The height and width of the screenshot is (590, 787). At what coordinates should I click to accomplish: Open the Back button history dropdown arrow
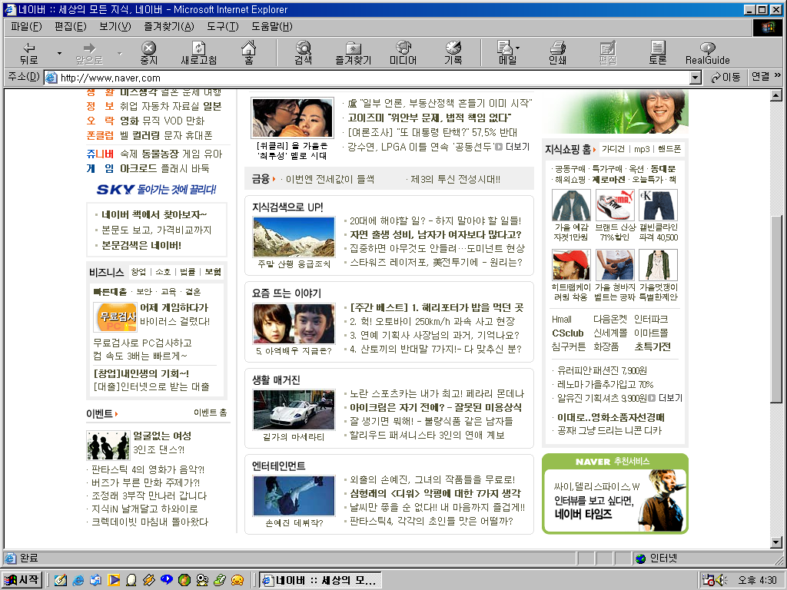(x=59, y=53)
